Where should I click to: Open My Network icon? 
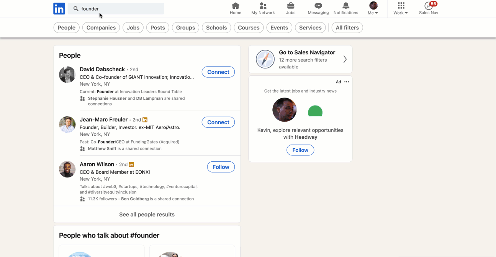(x=263, y=6)
